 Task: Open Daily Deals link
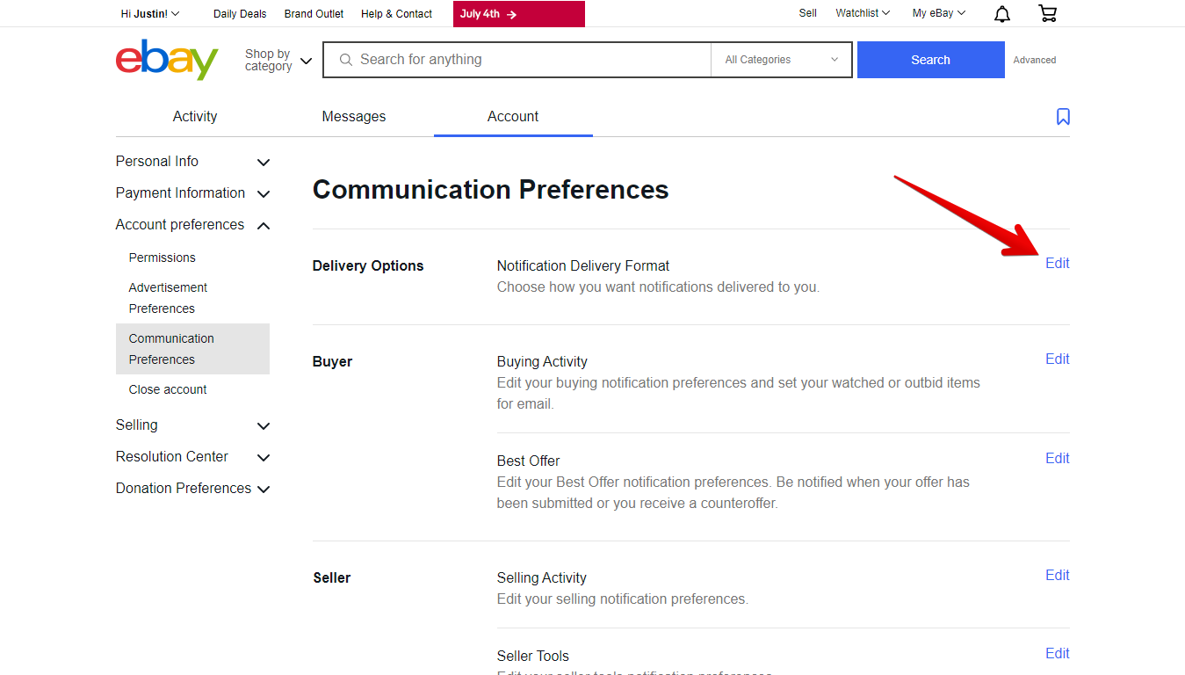[240, 14]
